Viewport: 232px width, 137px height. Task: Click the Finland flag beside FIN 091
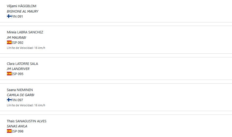tap(9, 16)
